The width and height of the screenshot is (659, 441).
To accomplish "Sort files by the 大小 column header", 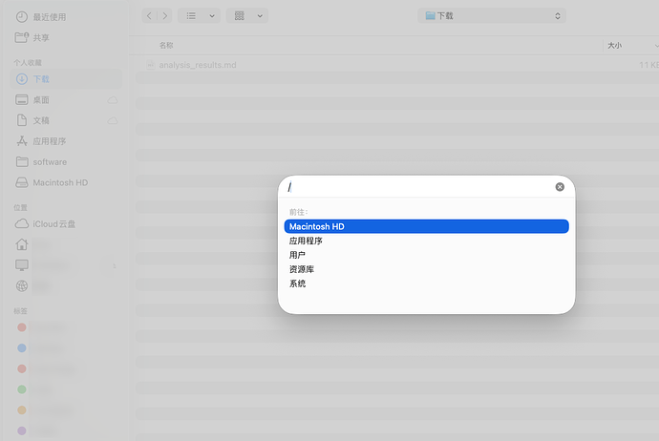I will [x=614, y=46].
